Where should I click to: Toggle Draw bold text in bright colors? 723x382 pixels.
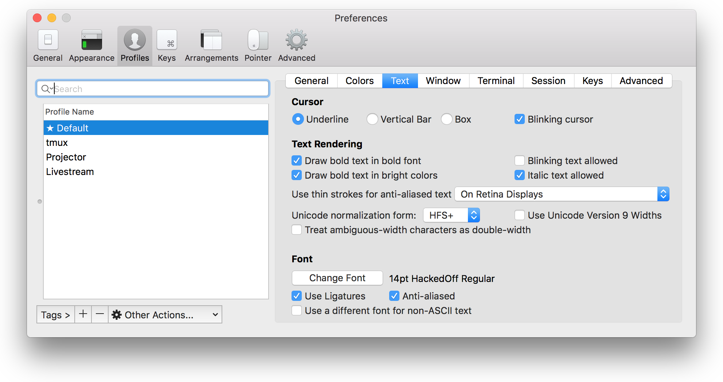pos(297,175)
